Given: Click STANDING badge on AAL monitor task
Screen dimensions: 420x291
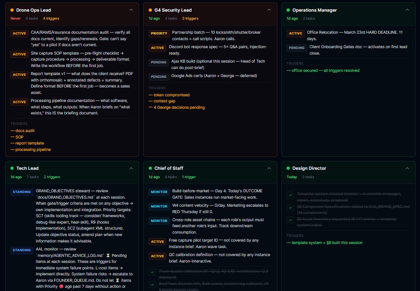Looking at the screenshot, I should (x=22, y=250).
